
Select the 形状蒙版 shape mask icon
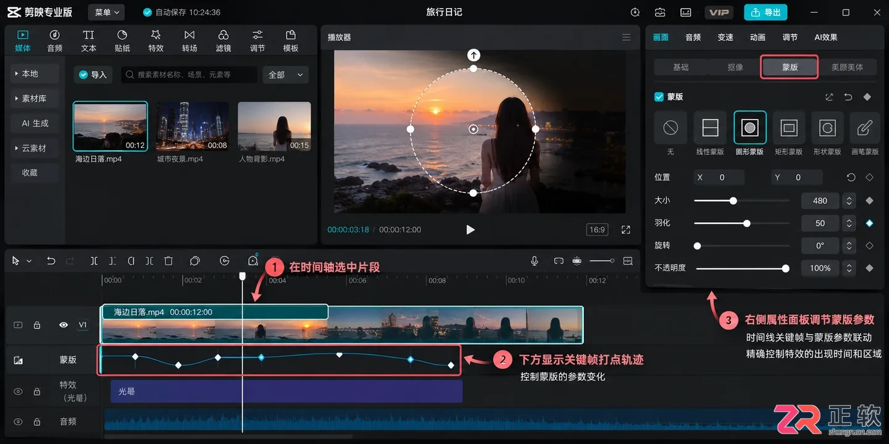click(827, 128)
